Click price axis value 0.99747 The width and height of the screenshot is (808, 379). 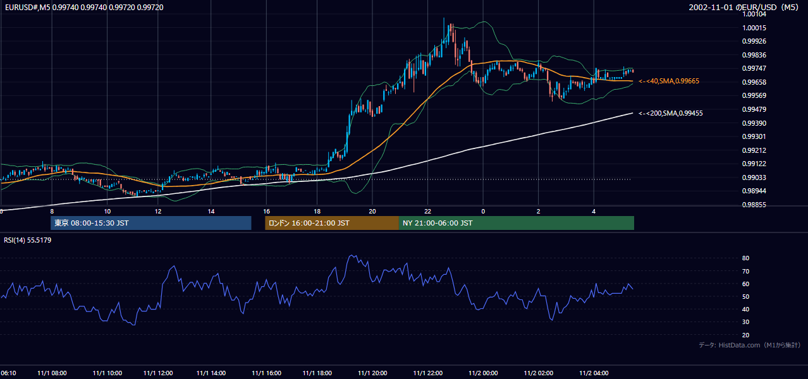coord(754,69)
